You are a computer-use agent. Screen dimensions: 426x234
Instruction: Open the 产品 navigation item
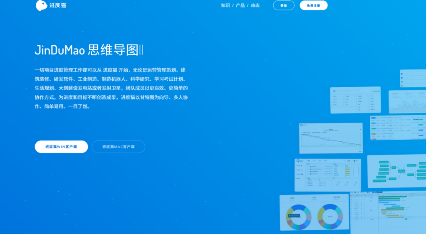click(240, 5)
